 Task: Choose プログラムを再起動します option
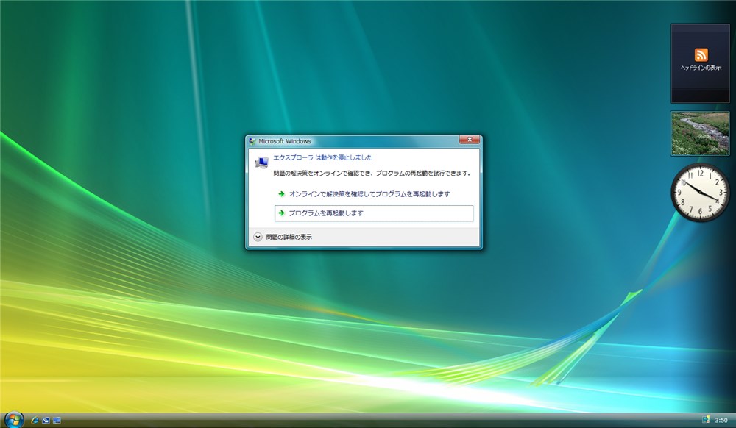[374, 213]
